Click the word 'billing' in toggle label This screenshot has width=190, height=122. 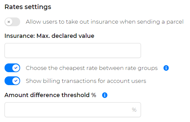point(52,81)
